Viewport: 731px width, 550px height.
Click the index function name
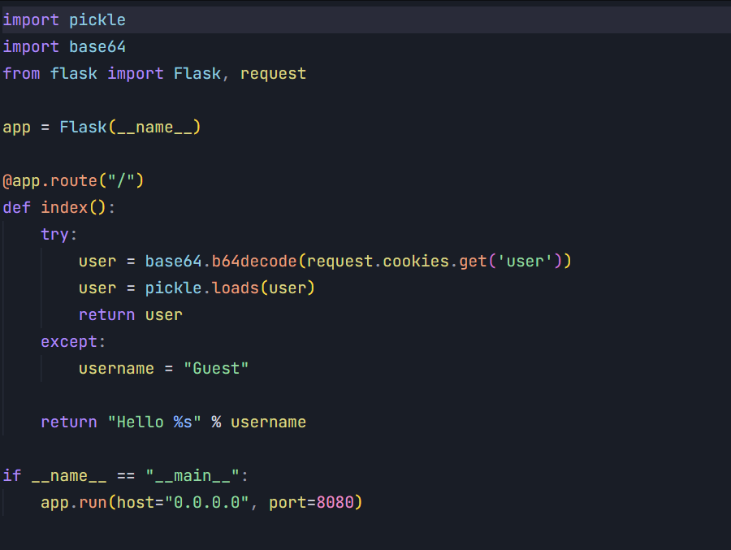tap(64, 207)
